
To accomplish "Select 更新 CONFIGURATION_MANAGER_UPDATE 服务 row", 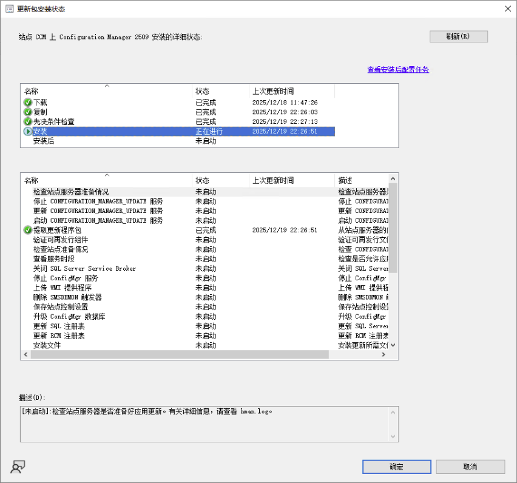I will pos(205,211).
